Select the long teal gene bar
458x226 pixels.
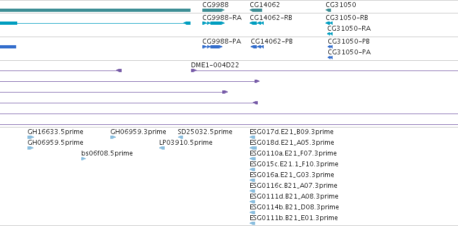coord(95,10)
